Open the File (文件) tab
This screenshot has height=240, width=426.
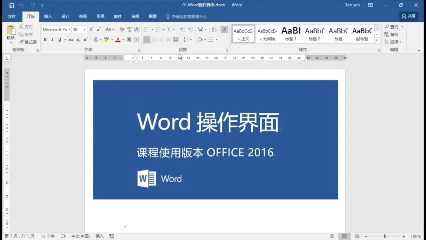pyautogui.click(x=12, y=17)
